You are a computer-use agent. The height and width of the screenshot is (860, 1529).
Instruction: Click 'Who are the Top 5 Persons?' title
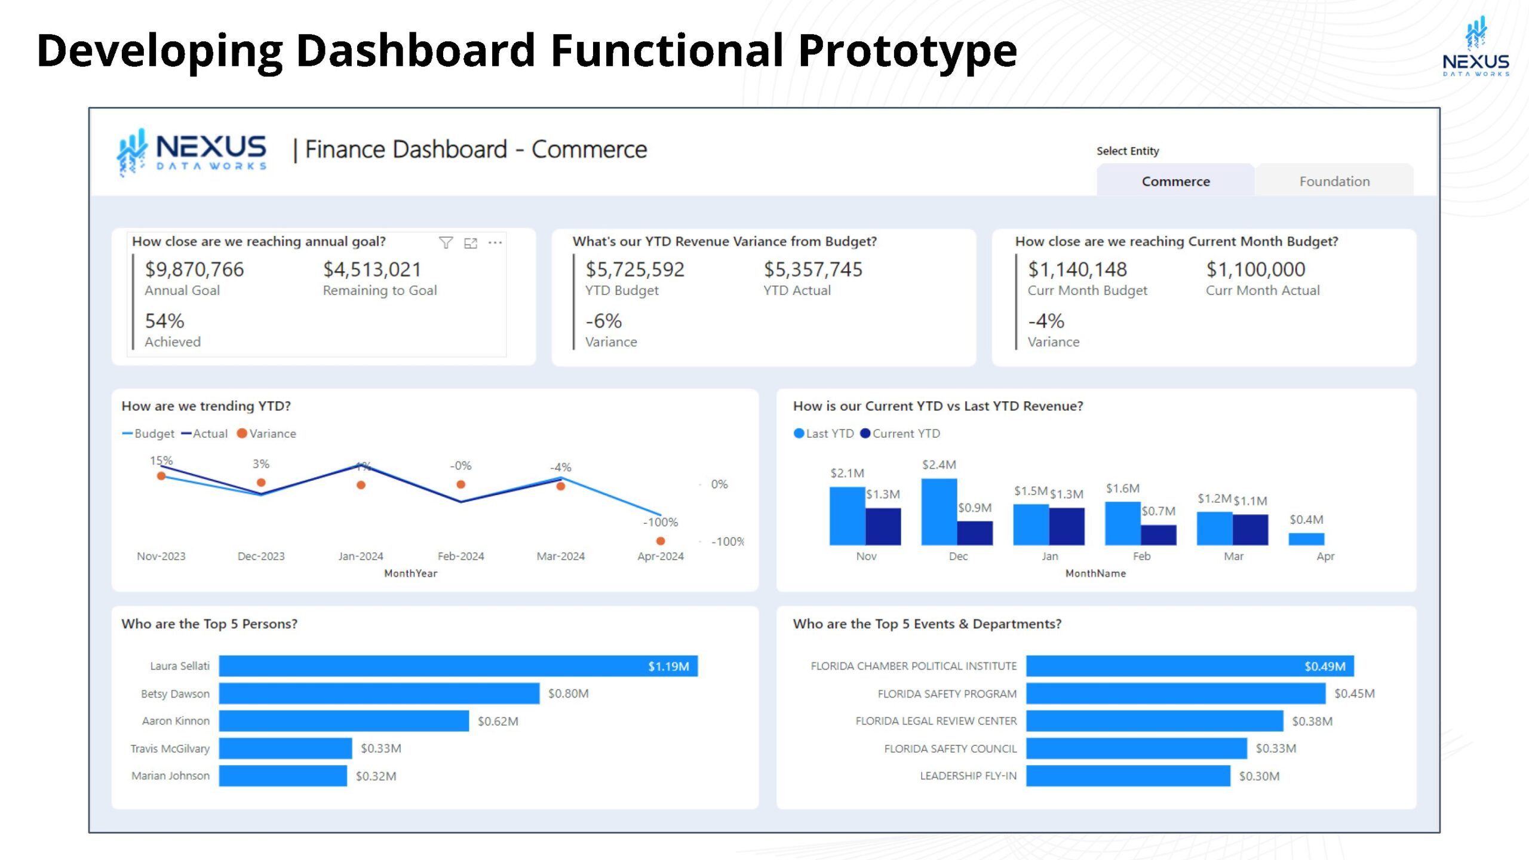[210, 624]
